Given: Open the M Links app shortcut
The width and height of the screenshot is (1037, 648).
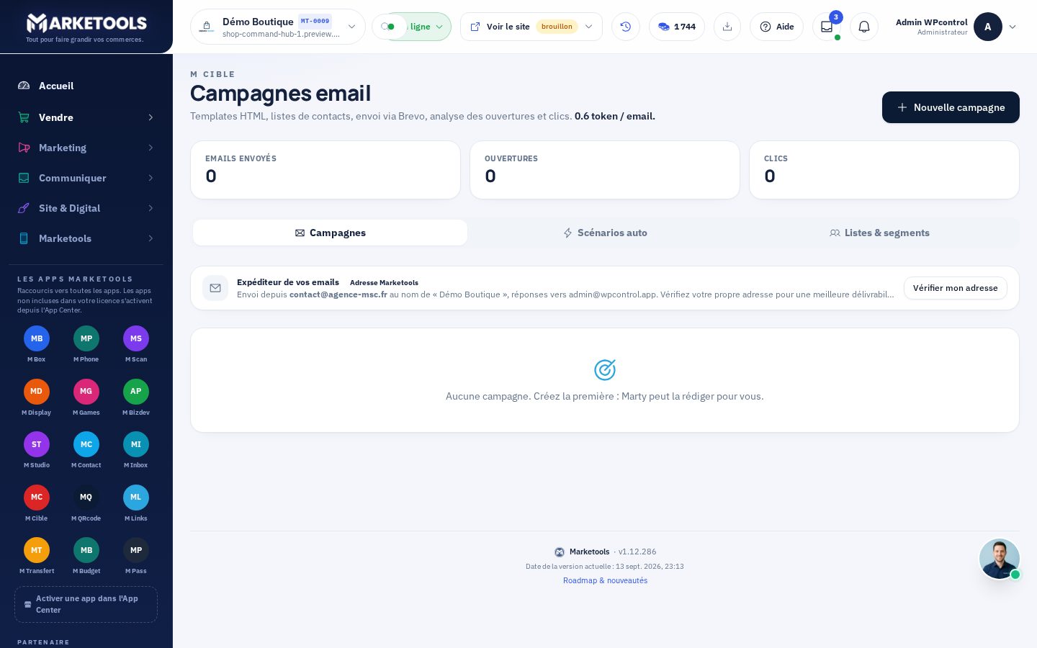Looking at the screenshot, I should (x=136, y=503).
